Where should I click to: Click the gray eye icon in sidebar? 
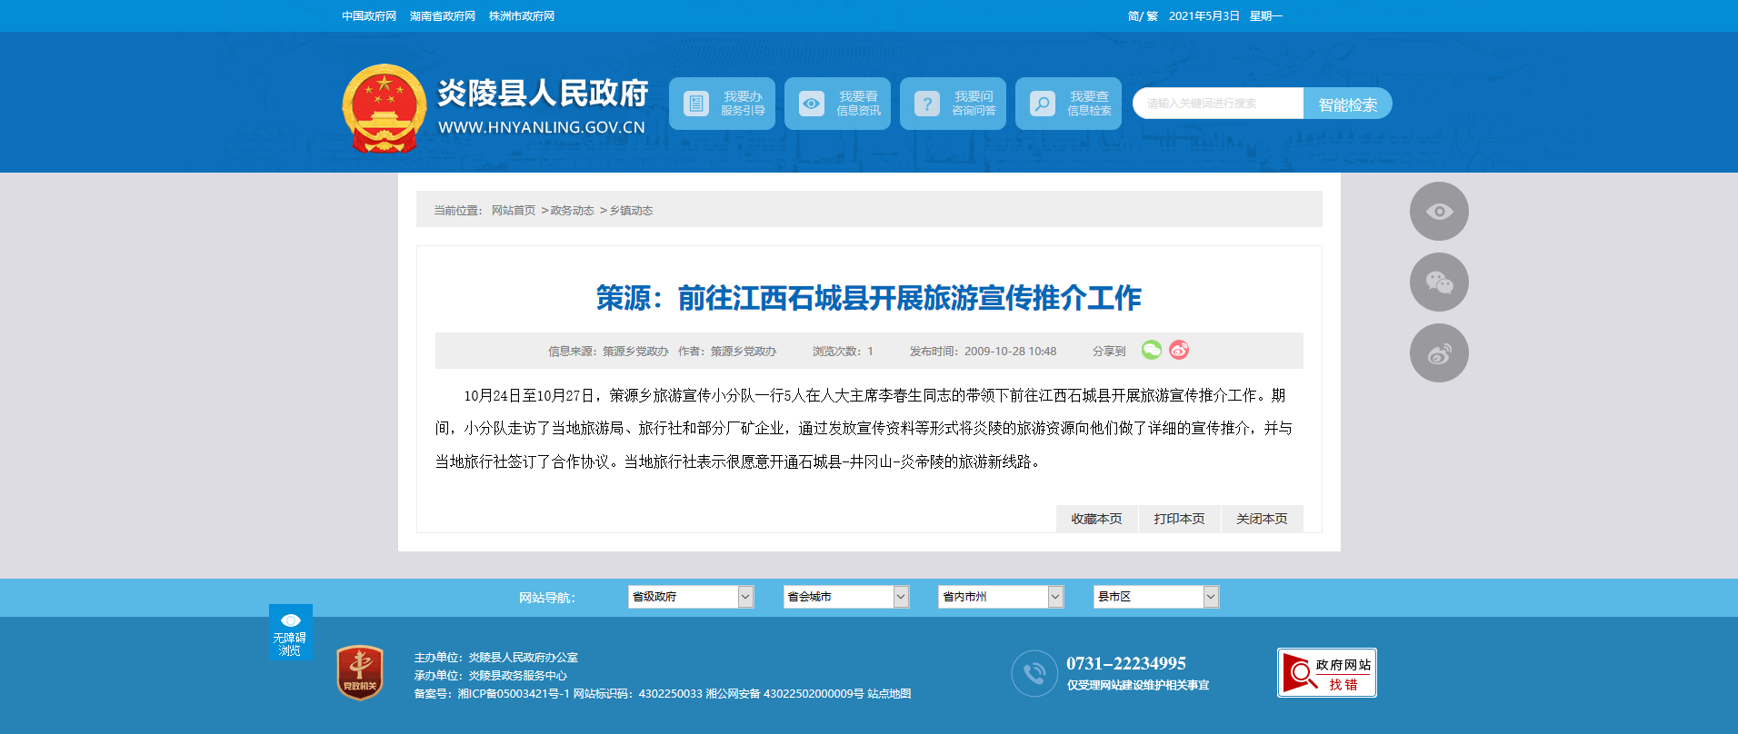(x=1439, y=212)
